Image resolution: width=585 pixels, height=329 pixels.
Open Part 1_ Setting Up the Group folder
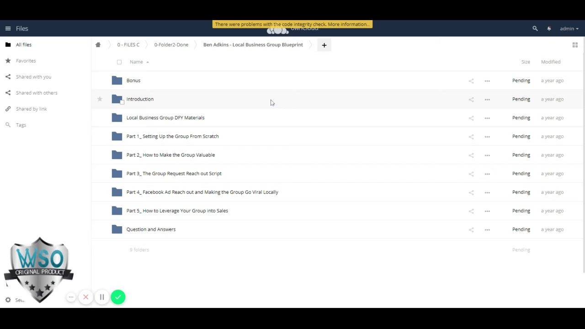coord(172,136)
